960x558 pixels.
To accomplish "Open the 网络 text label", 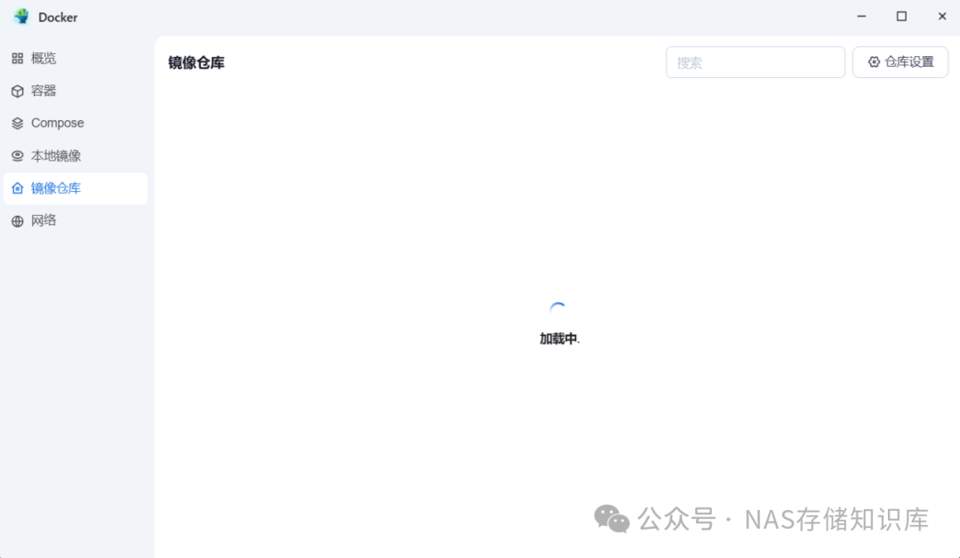I will 44,221.
